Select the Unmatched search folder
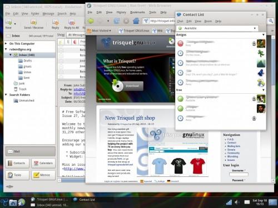278x208 pixels. 24,100
